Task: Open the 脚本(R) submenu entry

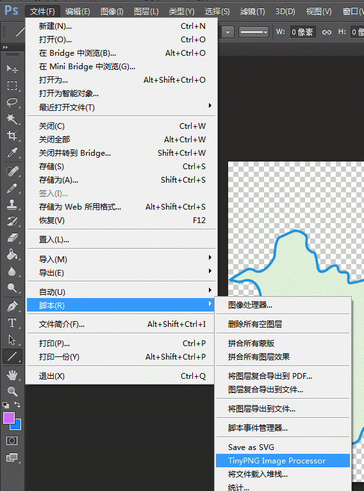Action: (120, 305)
